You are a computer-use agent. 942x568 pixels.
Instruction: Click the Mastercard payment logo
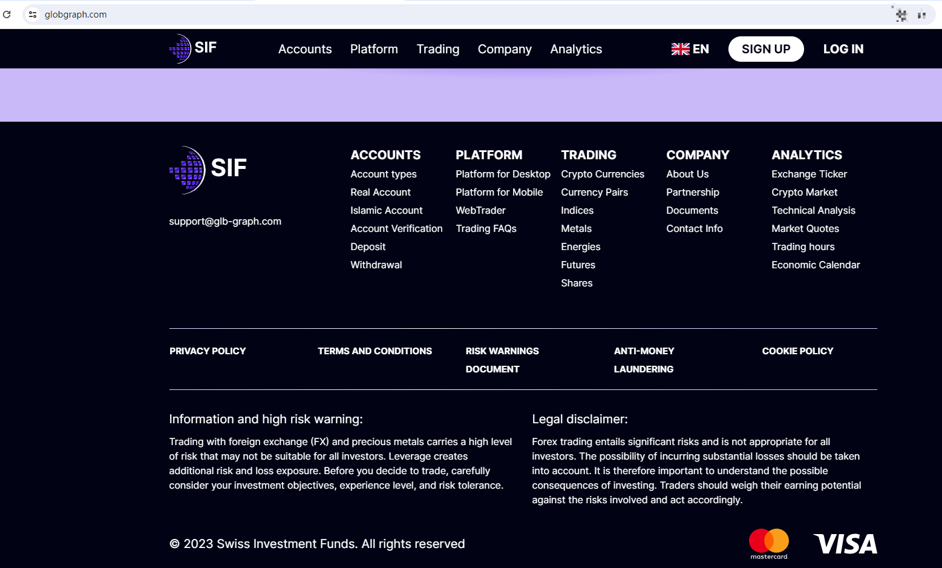[x=768, y=543]
